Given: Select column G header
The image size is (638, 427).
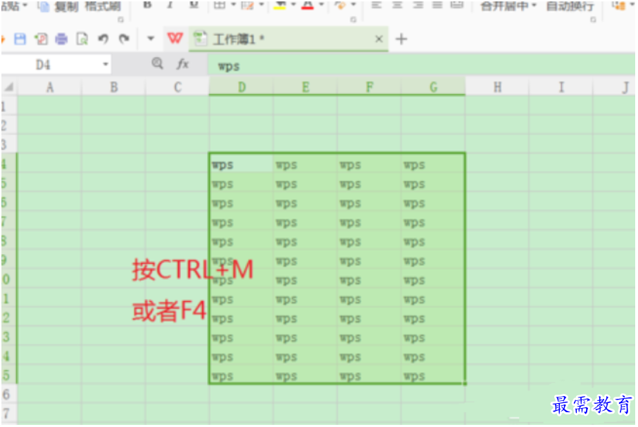Looking at the screenshot, I should click(433, 87).
